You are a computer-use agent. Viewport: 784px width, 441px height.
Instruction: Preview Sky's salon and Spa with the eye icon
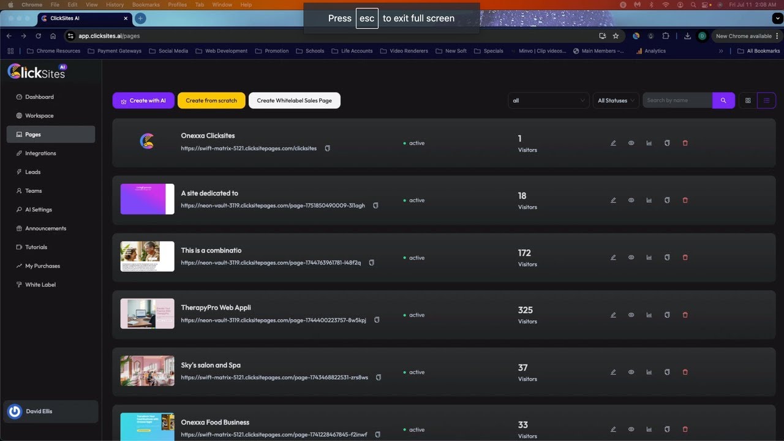coord(631,372)
